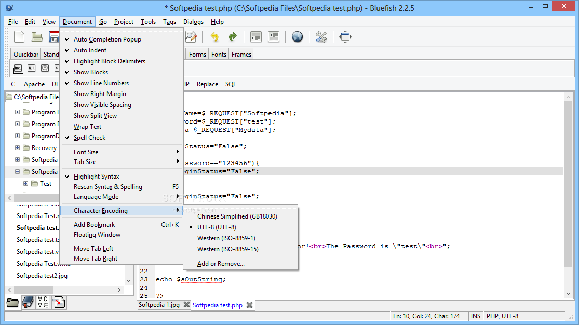Expand the Recovery folder
Viewport: 579px width, 325px height.
tap(17, 148)
